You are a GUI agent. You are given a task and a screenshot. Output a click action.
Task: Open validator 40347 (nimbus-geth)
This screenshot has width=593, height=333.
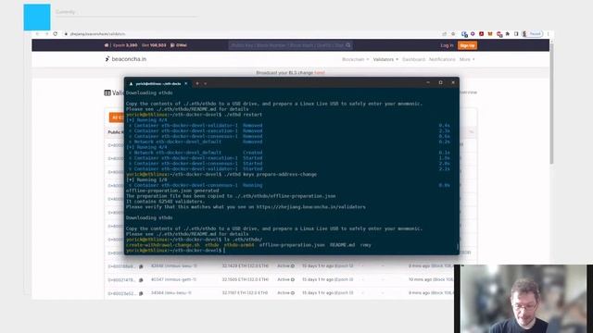click(x=173, y=279)
